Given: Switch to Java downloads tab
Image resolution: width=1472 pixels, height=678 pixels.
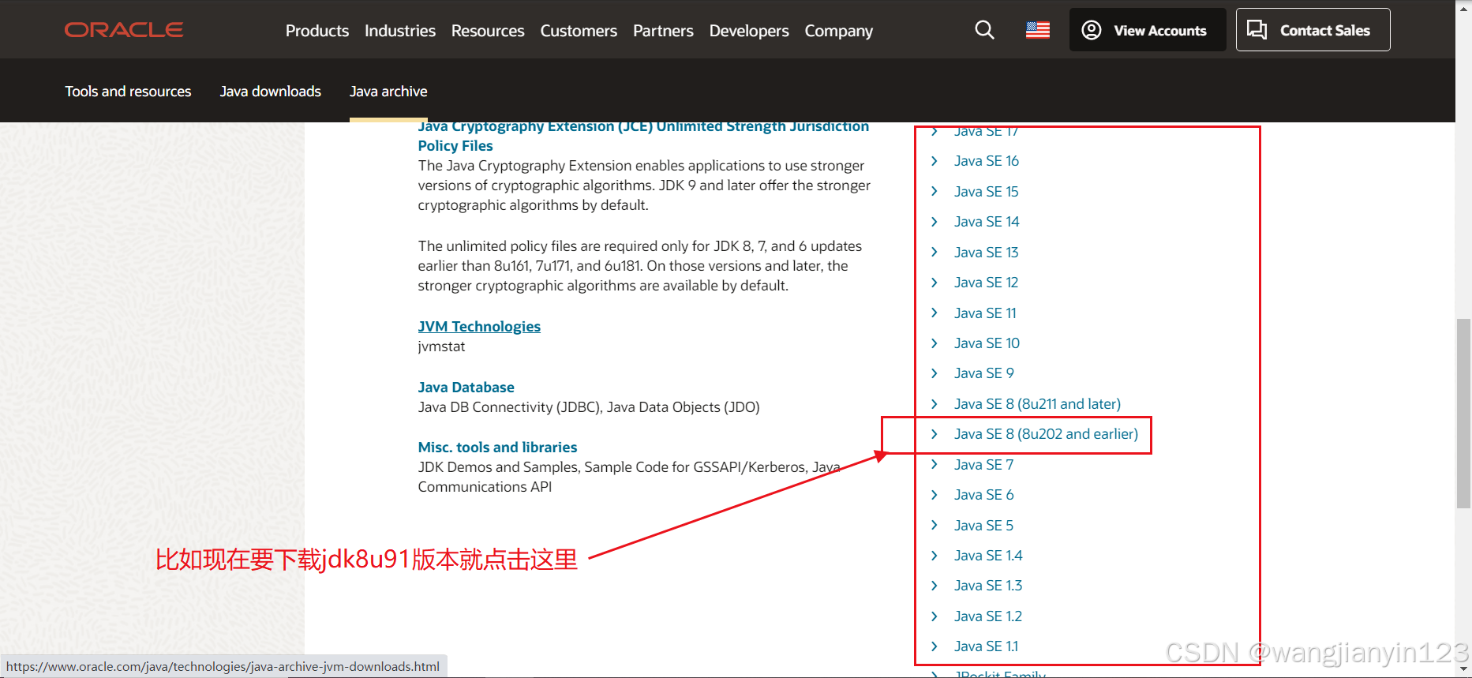Looking at the screenshot, I should click(x=271, y=92).
